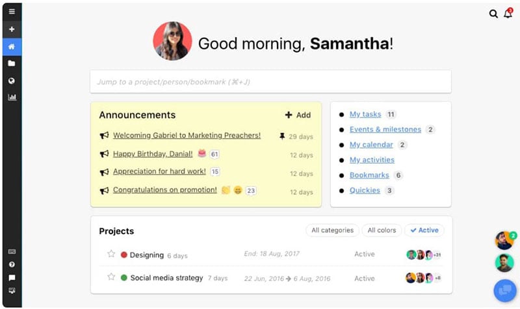Click megaphone icon beside Congratulations on promotion
This screenshot has height=309, width=520.
coord(104,191)
